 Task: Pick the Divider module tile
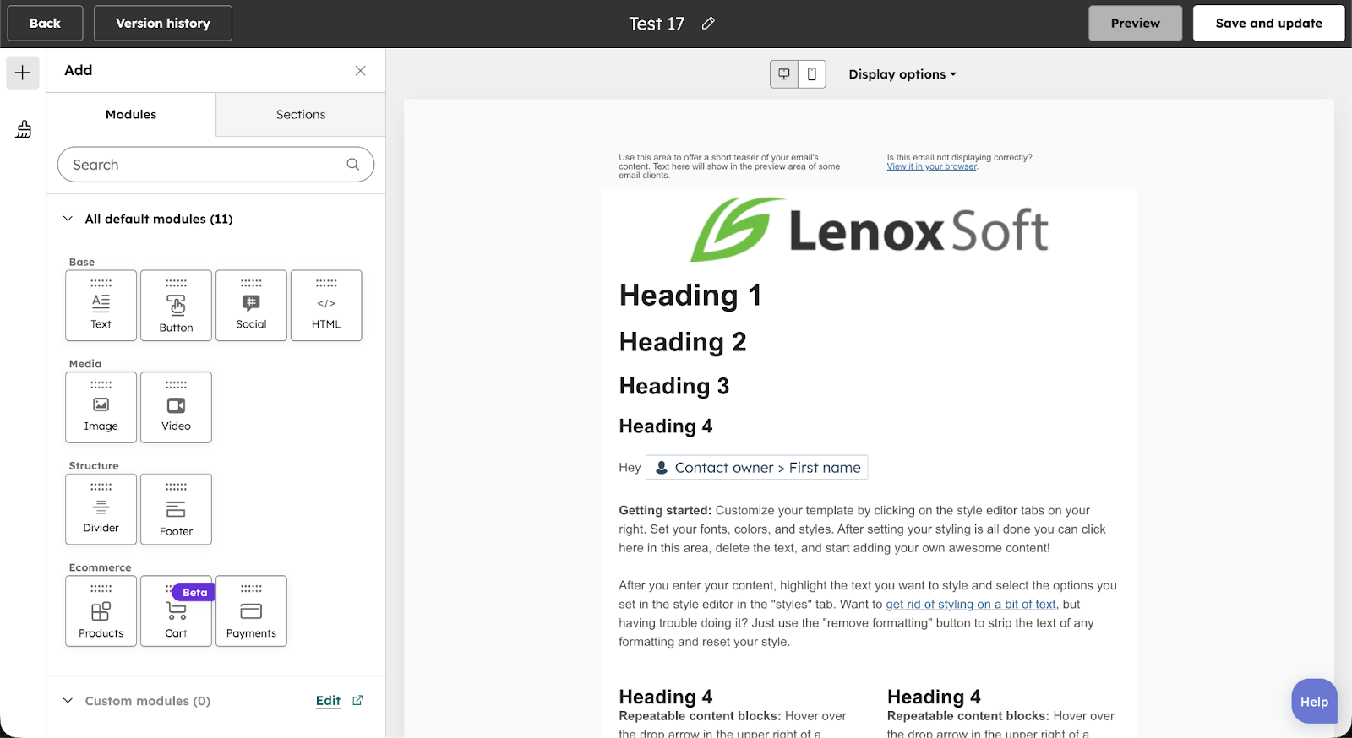(x=101, y=509)
